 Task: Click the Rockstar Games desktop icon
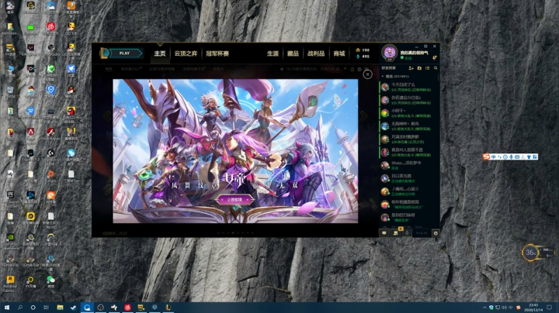(10, 284)
